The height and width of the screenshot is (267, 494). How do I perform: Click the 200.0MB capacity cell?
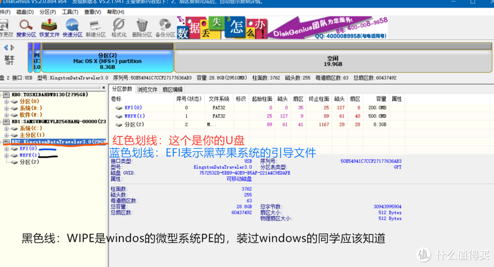pos(377,107)
